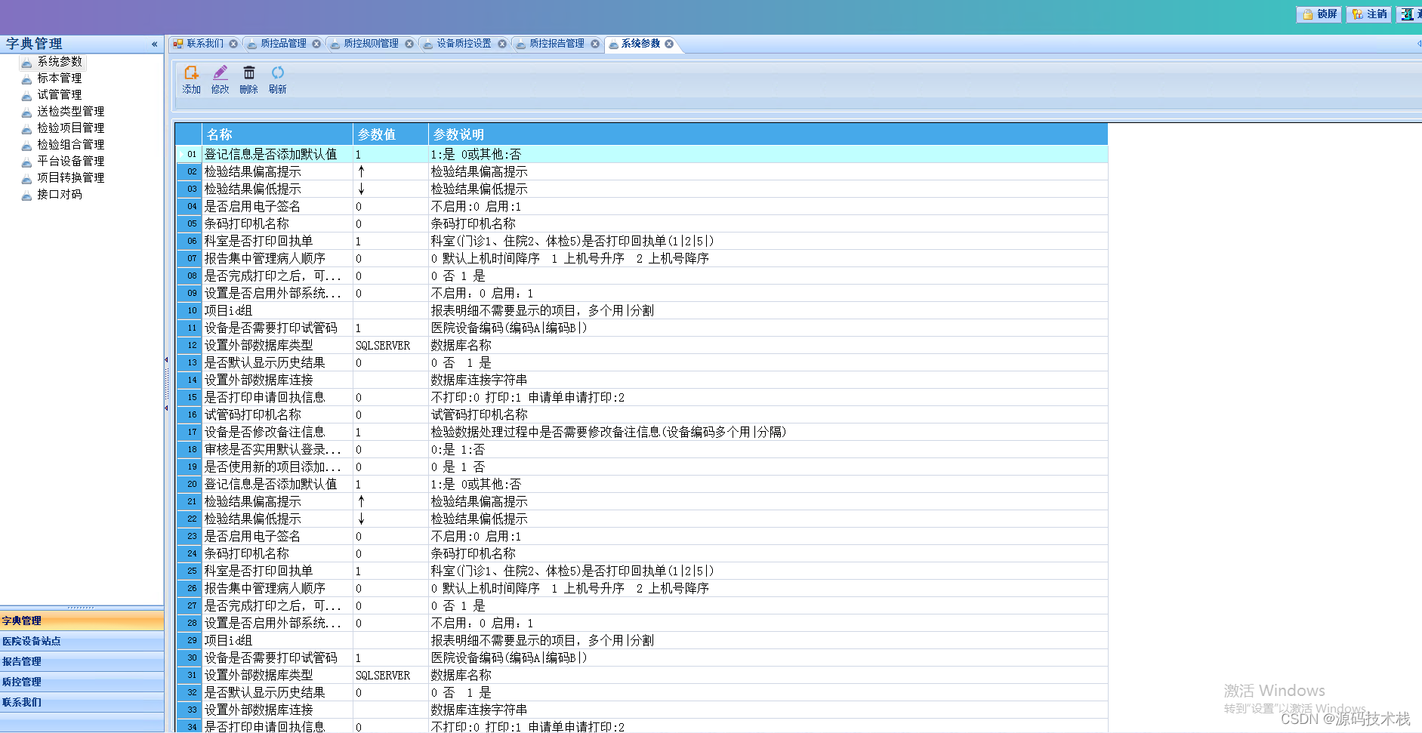Close the 系统参数 tab
This screenshot has width=1422, height=733.
click(669, 44)
